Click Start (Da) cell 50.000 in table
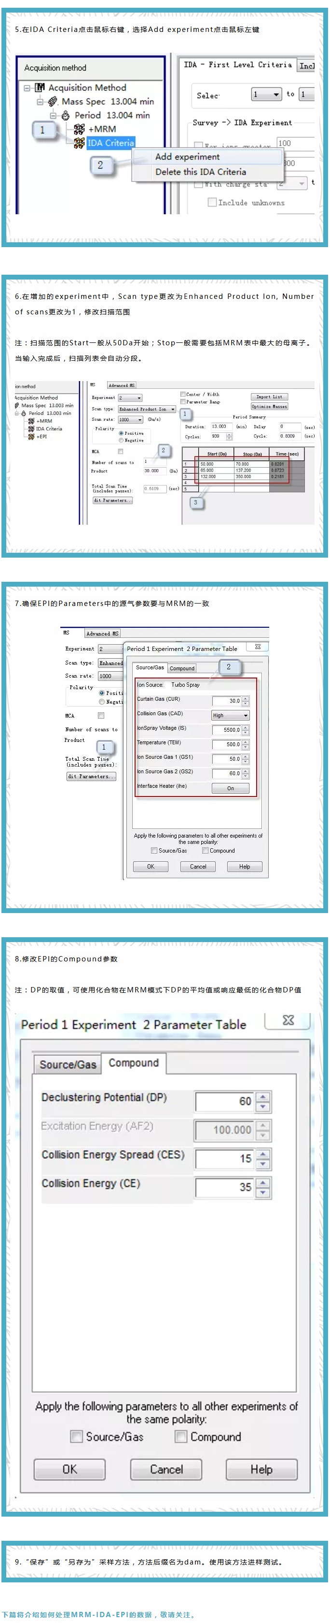Image resolution: width=330 pixels, height=1623 pixels. coord(216,464)
